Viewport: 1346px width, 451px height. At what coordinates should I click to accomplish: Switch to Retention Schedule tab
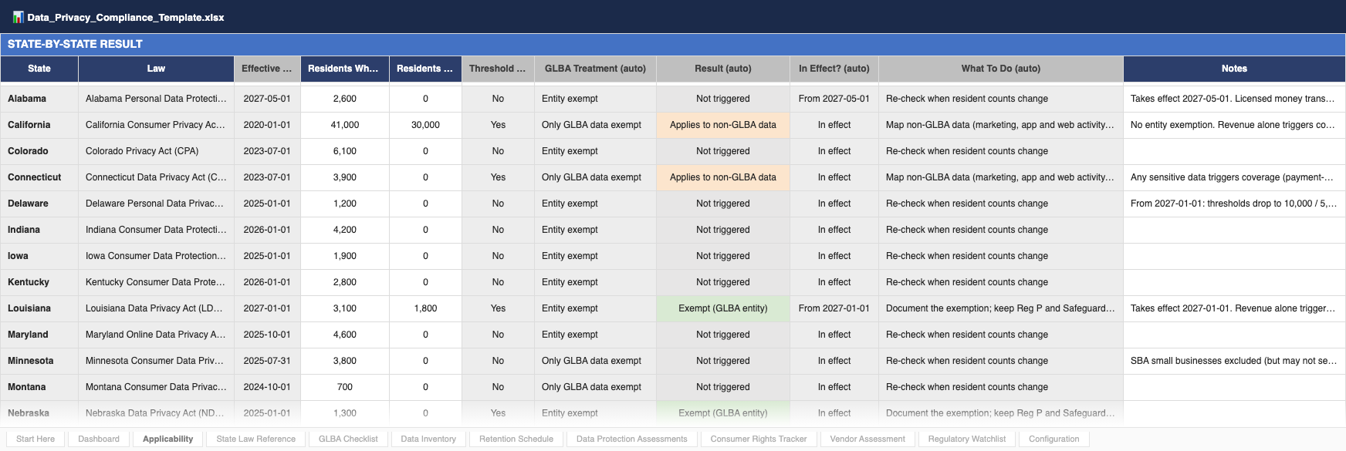pyautogui.click(x=516, y=439)
